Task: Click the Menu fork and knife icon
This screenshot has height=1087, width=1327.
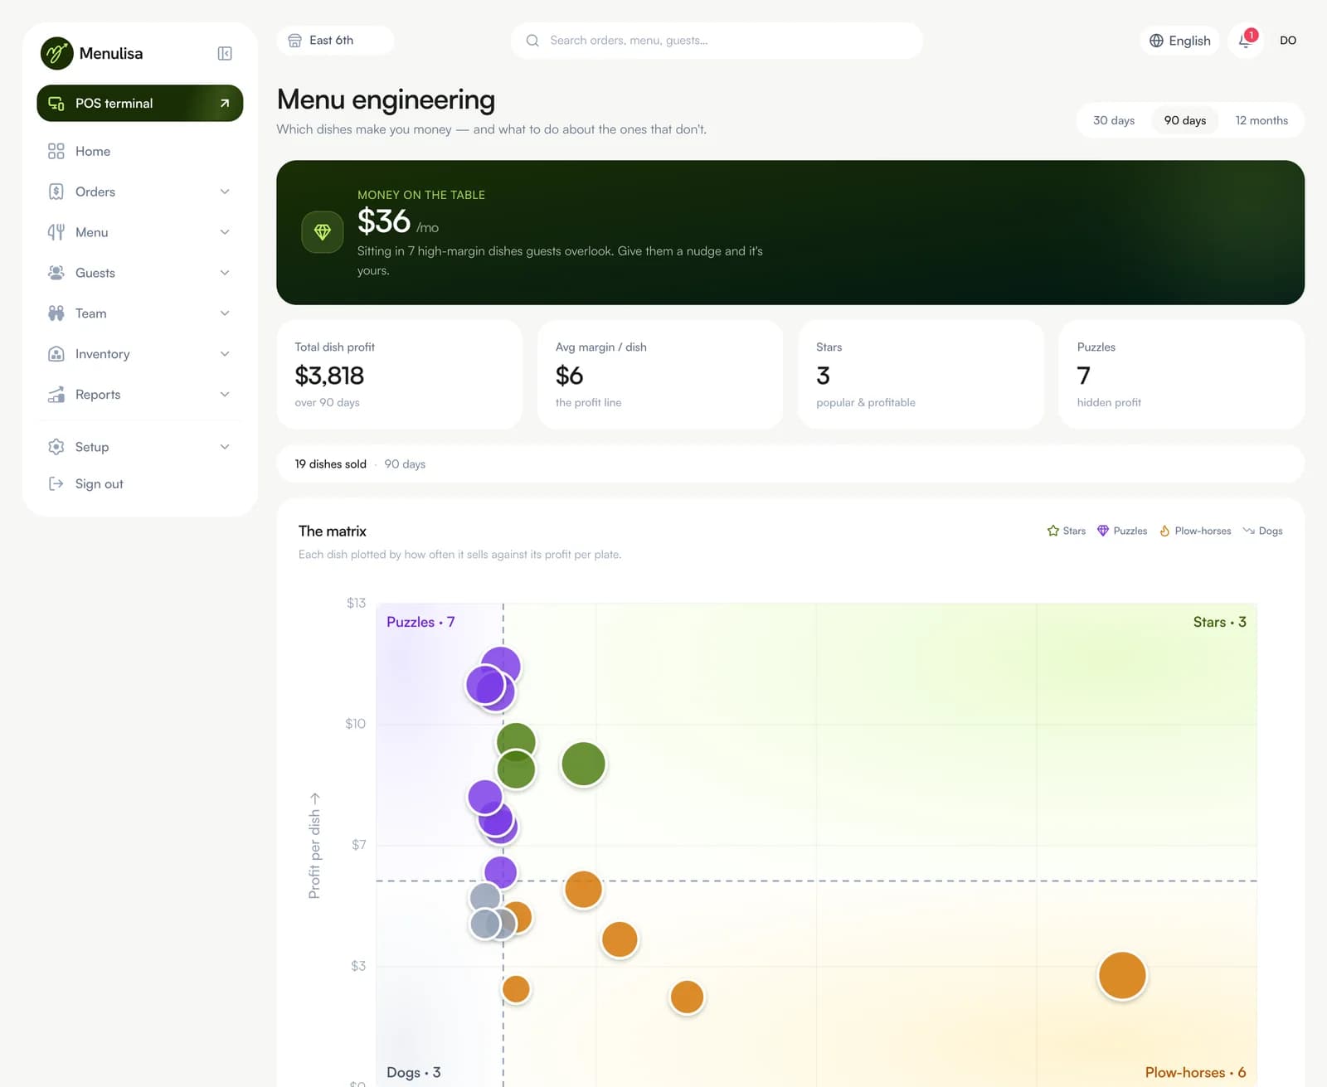Action: 56,232
